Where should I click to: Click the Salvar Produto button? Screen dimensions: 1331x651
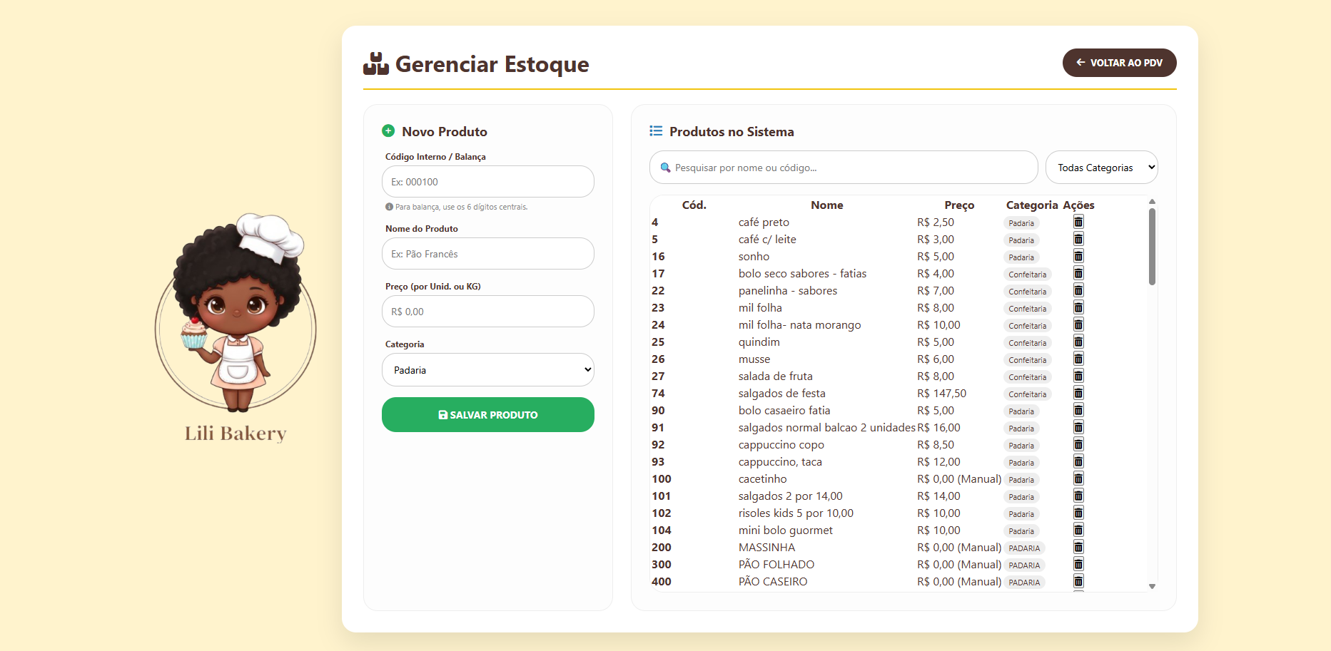pyautogui.click(x=488, y=415)
